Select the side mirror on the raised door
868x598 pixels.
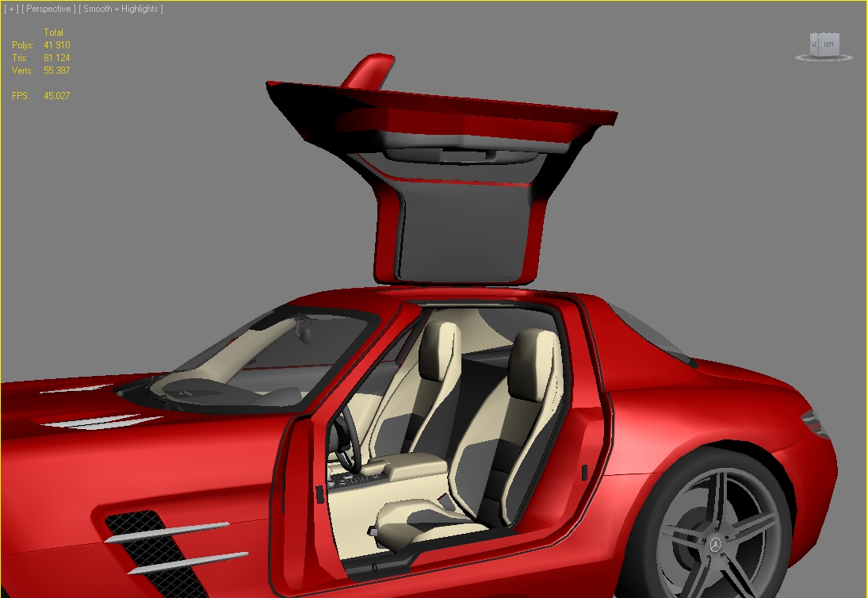369,71
